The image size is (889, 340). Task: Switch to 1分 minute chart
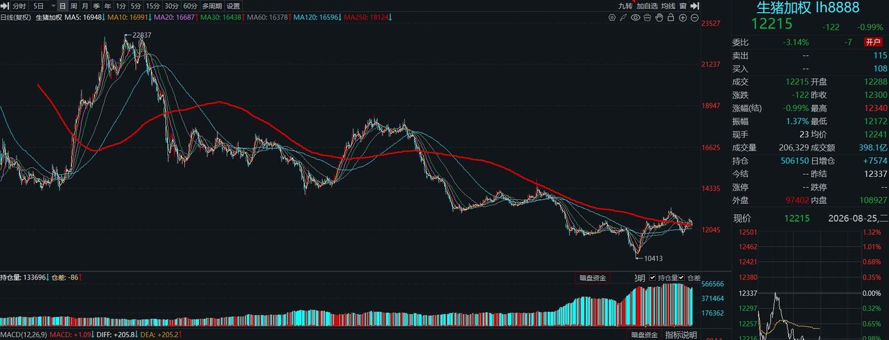[x=121, y=5]
